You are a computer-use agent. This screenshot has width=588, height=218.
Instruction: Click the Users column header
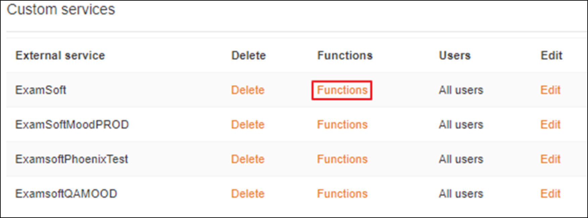pos(454,55)
